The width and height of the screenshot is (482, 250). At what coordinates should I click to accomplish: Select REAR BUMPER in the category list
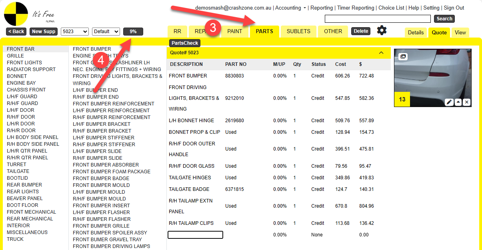(24, 185)
